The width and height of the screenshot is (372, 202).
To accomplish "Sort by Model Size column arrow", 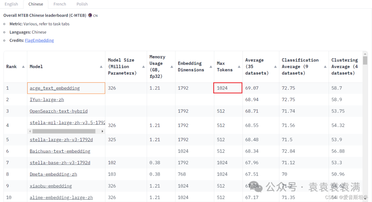I will tap(142, 67).
